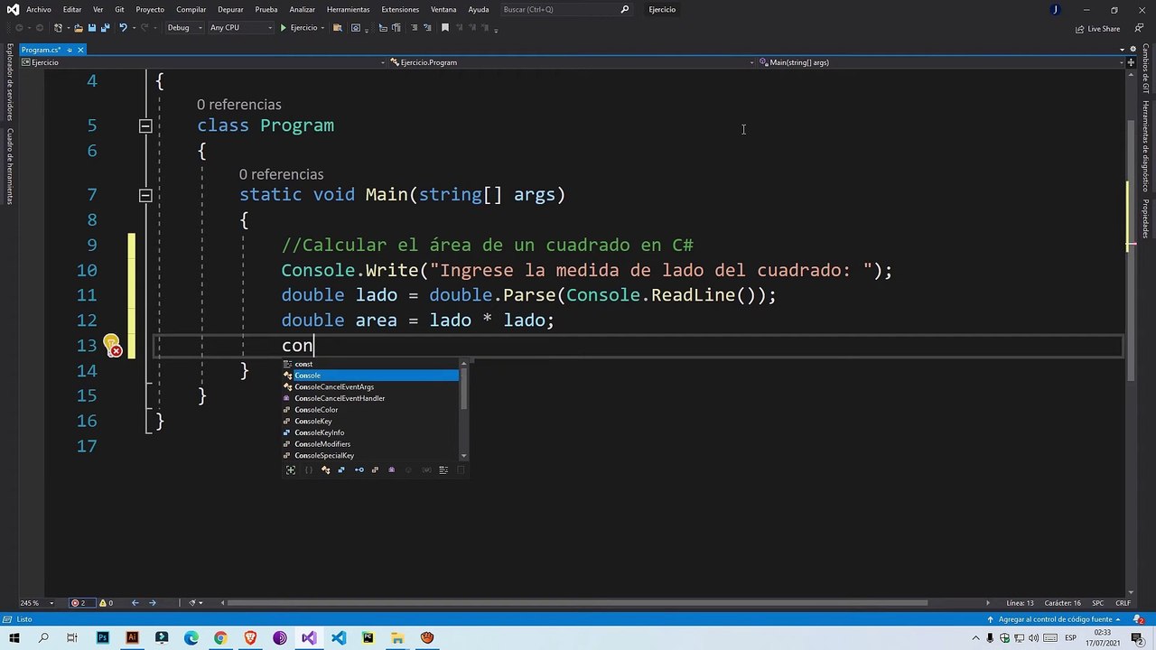Toggle the IntelliSense Interfaces filter

pyautogui.click(x=359, y=469)
